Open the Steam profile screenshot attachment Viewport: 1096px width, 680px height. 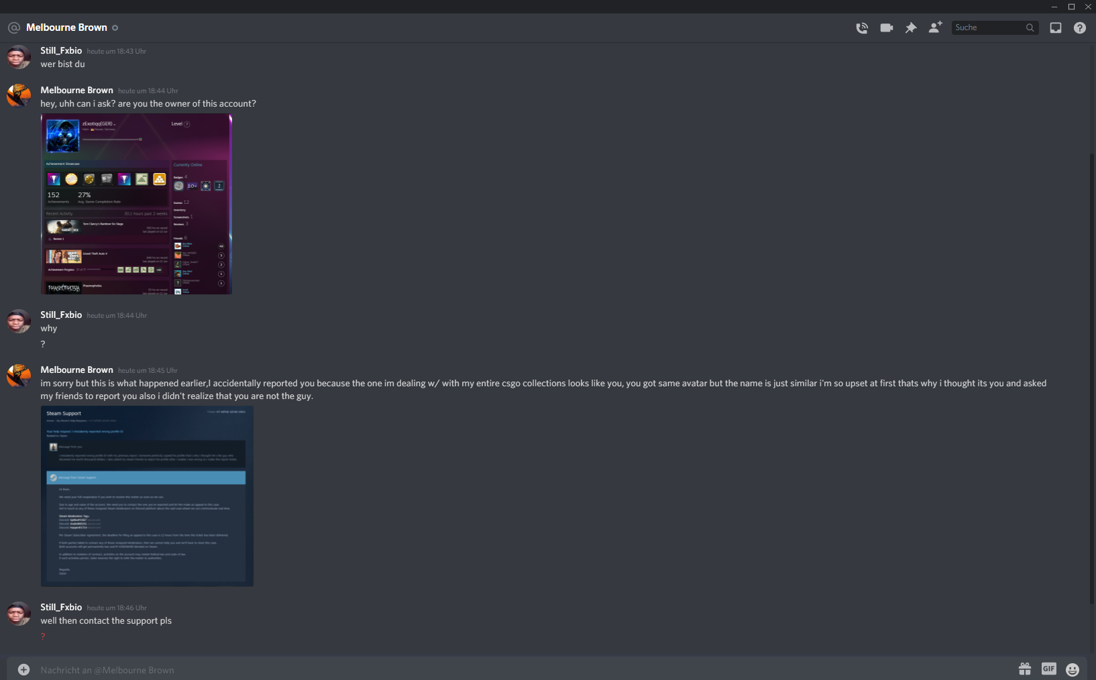coord(136,204)
